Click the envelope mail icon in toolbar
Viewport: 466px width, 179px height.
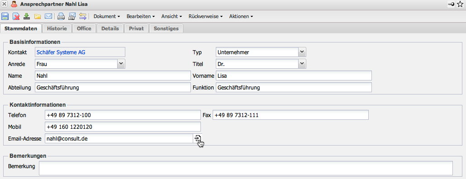pos(48,16)
